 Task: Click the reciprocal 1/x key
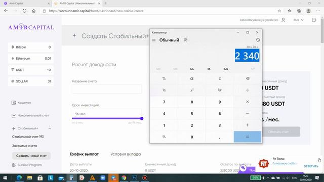tap(164, 90)
